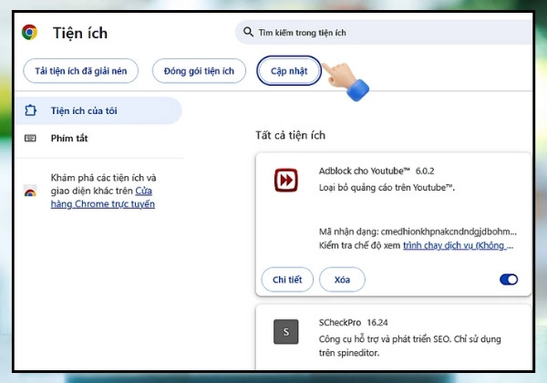Open the 'trình chạy dịch vụ' link
This screenshot has height=383, width=547.
[458, 245]
